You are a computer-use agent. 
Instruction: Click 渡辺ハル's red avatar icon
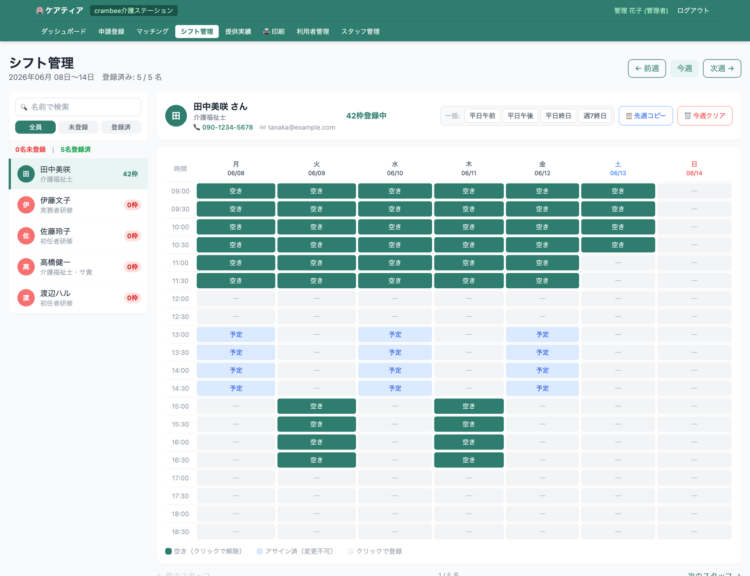click(26, 298)
